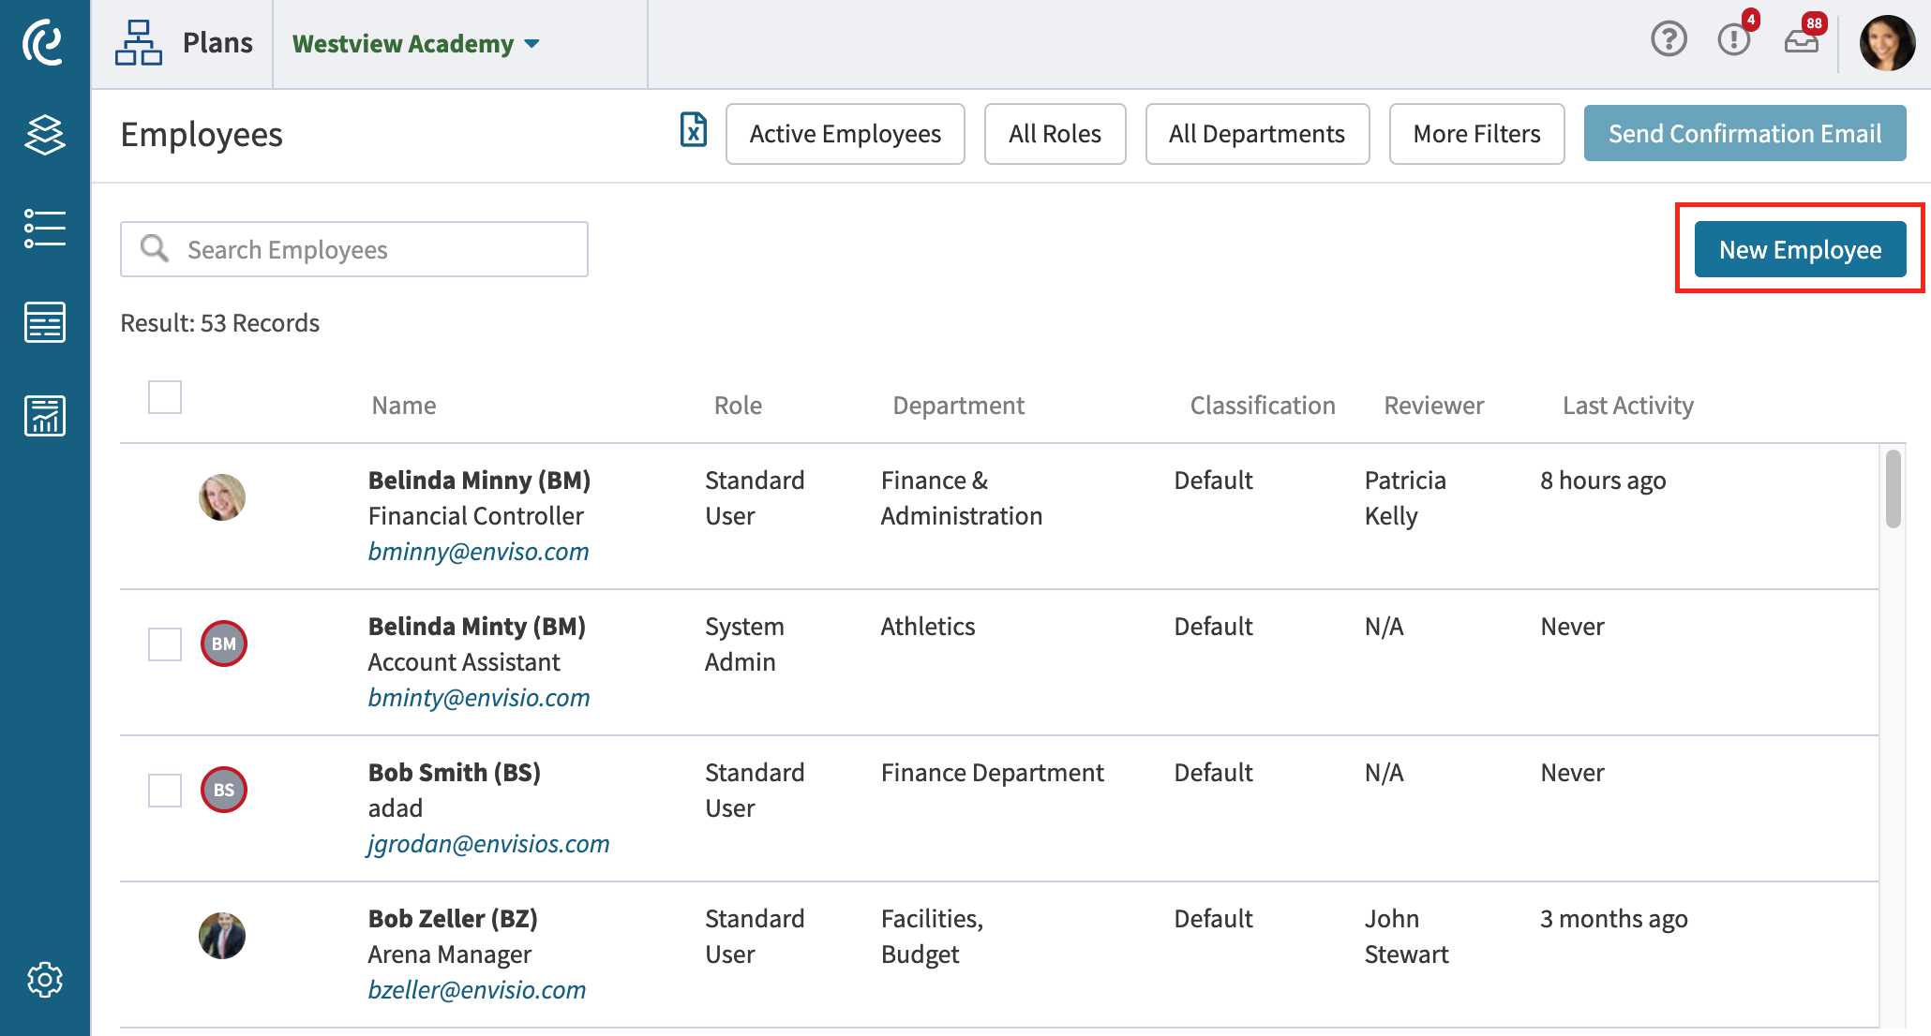Open More Filters options
This screenshot has width=1931, height=1036.
(x=1476, y=133)
